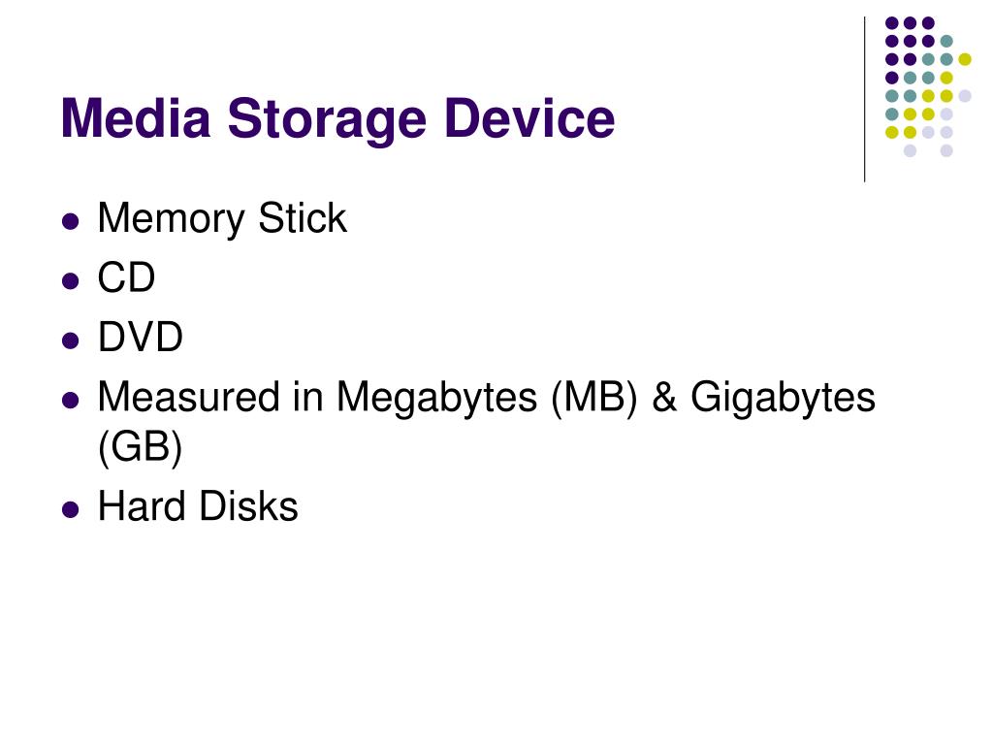Click the vertical divider line near dots
993x745 pixels.
pyautogui.click(x=864, y=100)
